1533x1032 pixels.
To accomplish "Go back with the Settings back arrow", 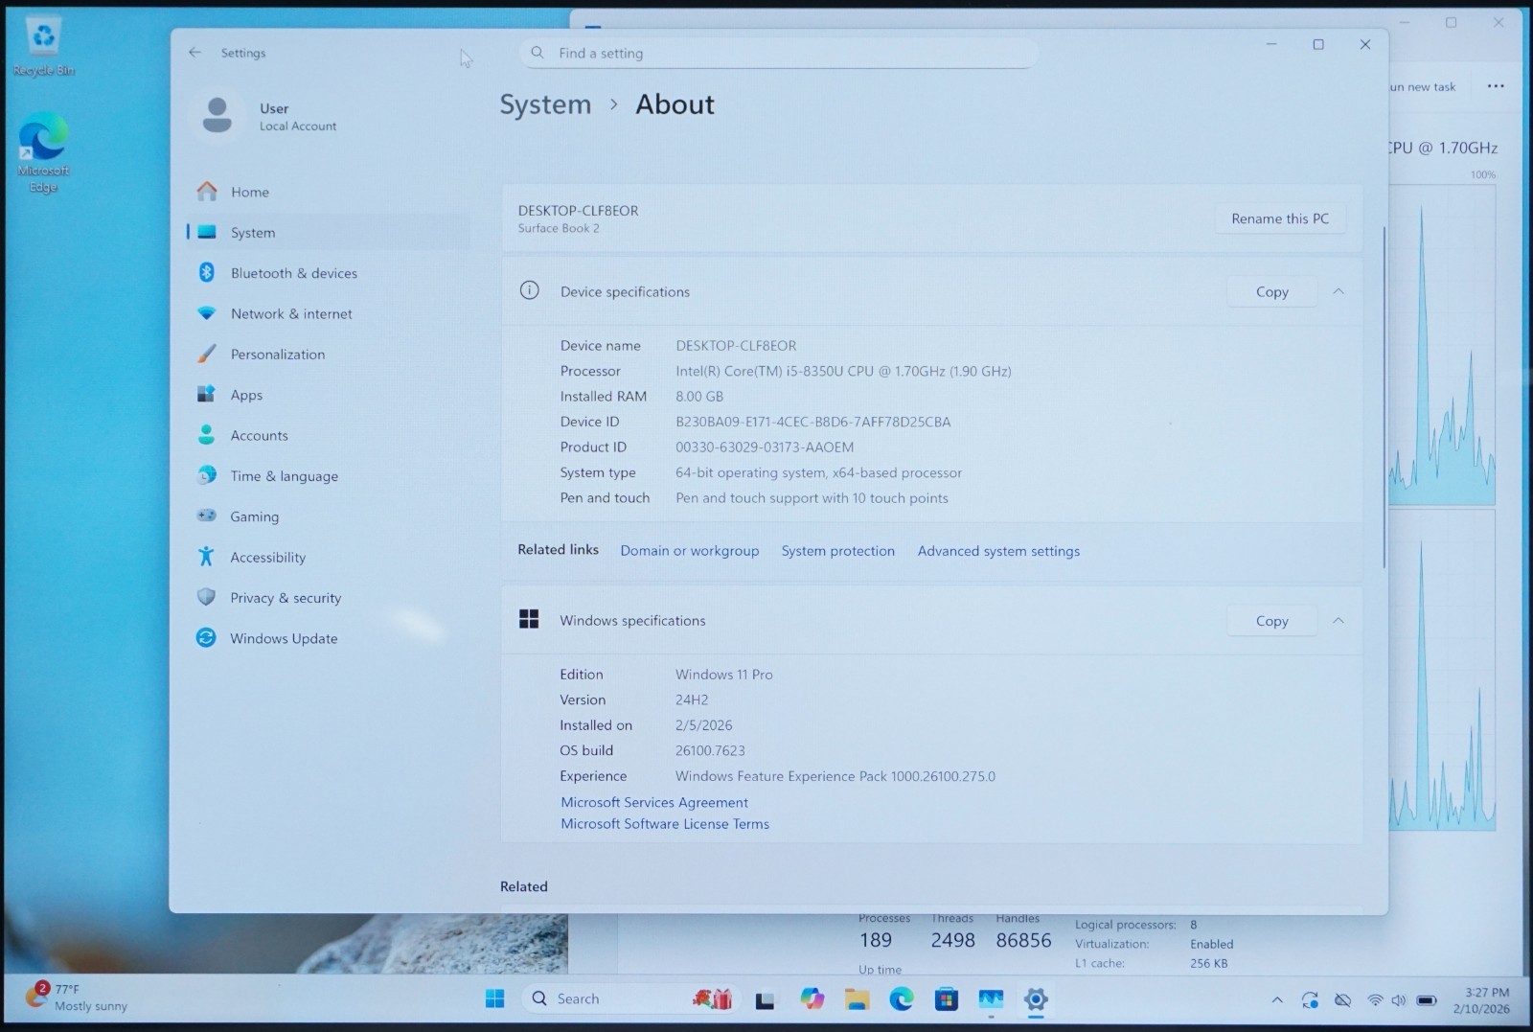I will click(x=194, y=53).
